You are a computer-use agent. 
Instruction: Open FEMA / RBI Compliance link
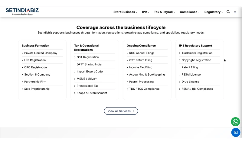[x=197, y=89]
